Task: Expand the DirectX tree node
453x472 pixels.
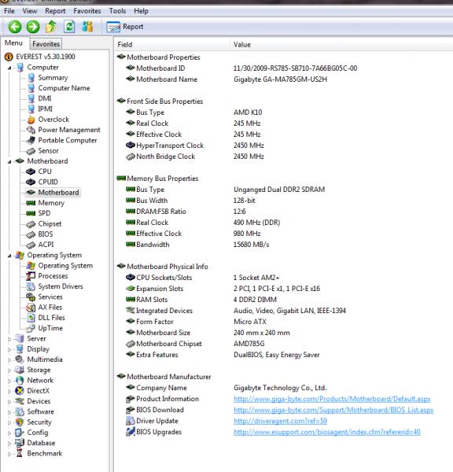Action: [9, 391]
